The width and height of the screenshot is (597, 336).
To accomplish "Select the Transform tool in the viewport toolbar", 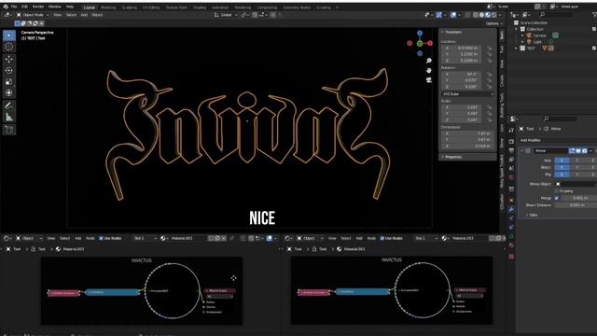I will click(9, 92).
